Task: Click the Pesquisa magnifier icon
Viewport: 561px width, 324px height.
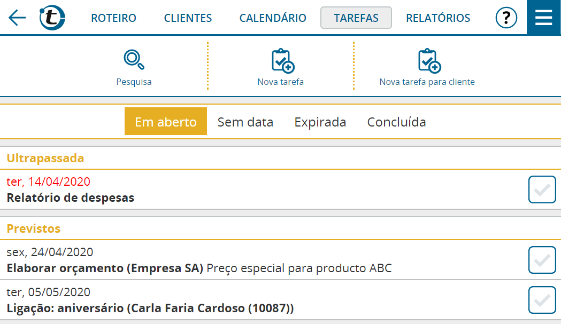Action: (x=134, y=59)
